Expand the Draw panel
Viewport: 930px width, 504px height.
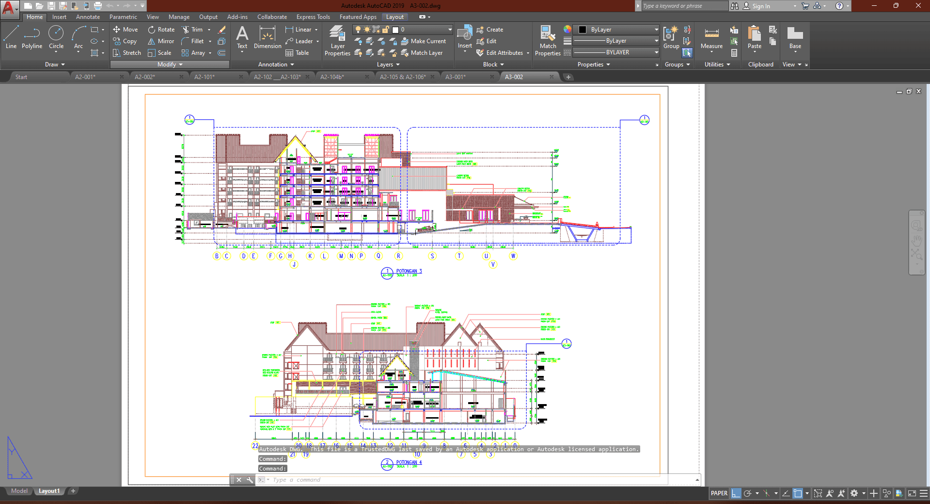tap(54, 65)
